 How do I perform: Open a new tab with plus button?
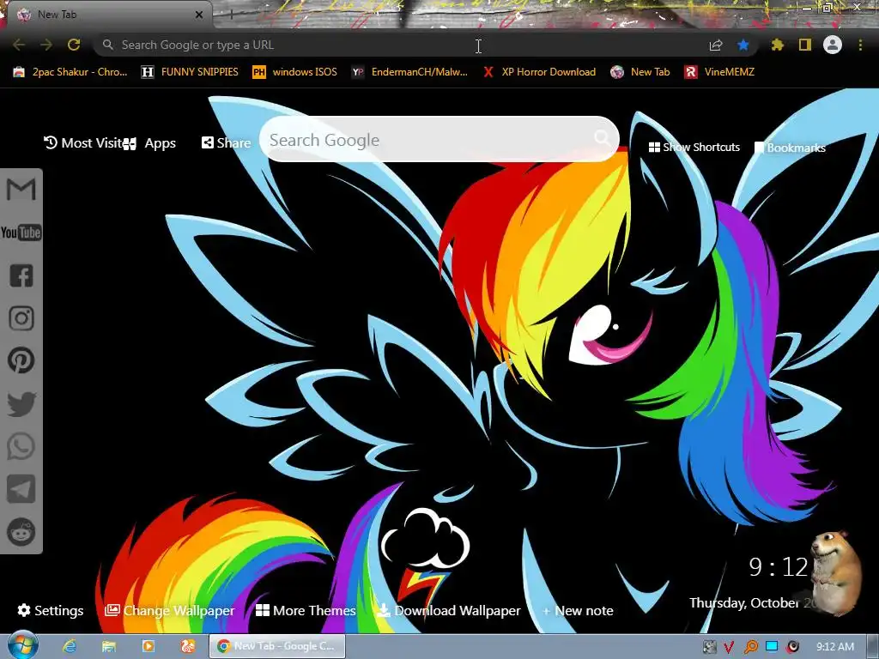pos(231,15)
